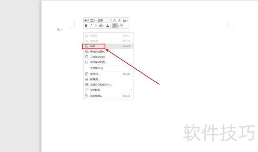Choose 只粘贴文本(T) paste text only

point(109,57)
